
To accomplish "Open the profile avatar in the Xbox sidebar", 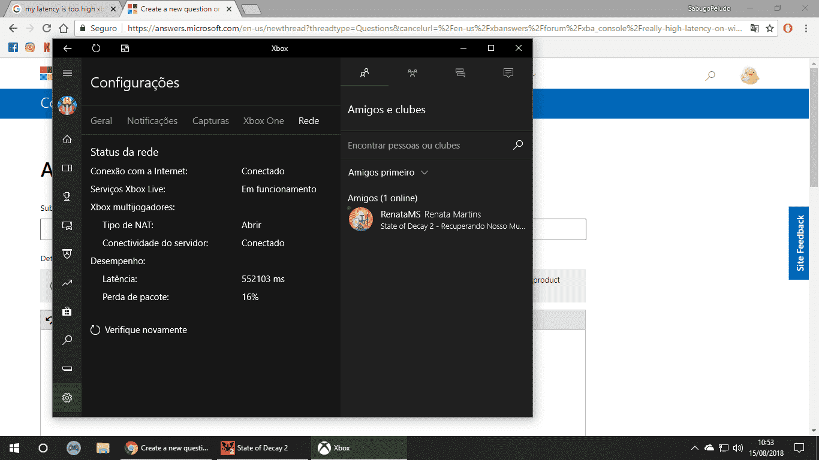I will pos(67,105).
